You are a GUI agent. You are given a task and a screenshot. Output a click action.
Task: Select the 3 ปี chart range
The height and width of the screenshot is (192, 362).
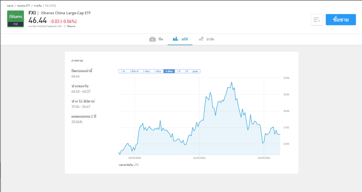click(x=186, y=71)
